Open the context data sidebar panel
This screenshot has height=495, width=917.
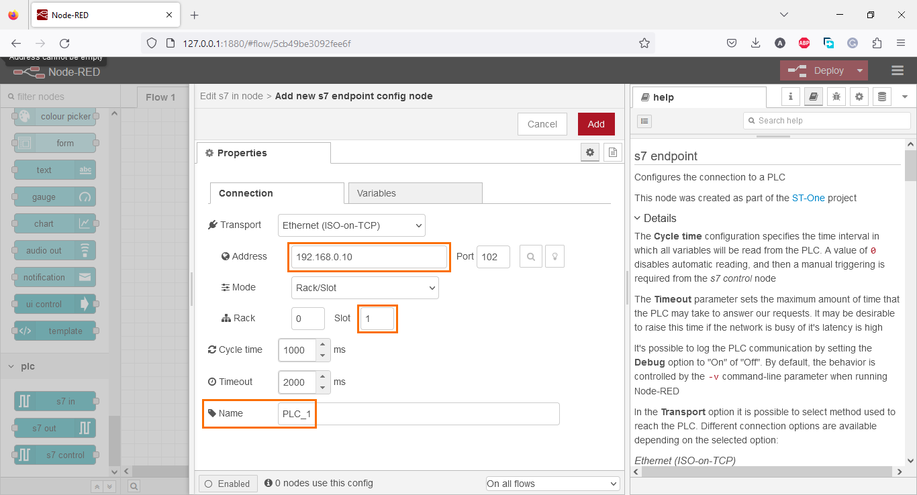pos(881,97)
